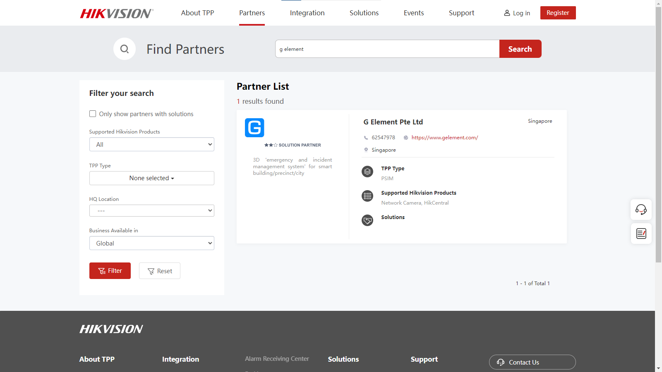Click the G Element company logo
Screen dimensions: 662x372
pyautogui.click(x=254, y=128)
